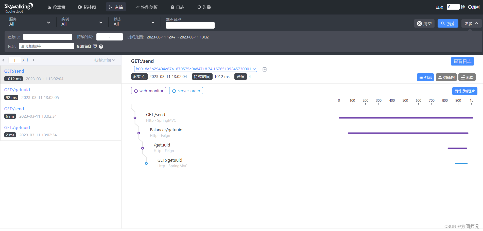Click the help question mark icon
Viewport: 483px width, 231px height.
101,47
